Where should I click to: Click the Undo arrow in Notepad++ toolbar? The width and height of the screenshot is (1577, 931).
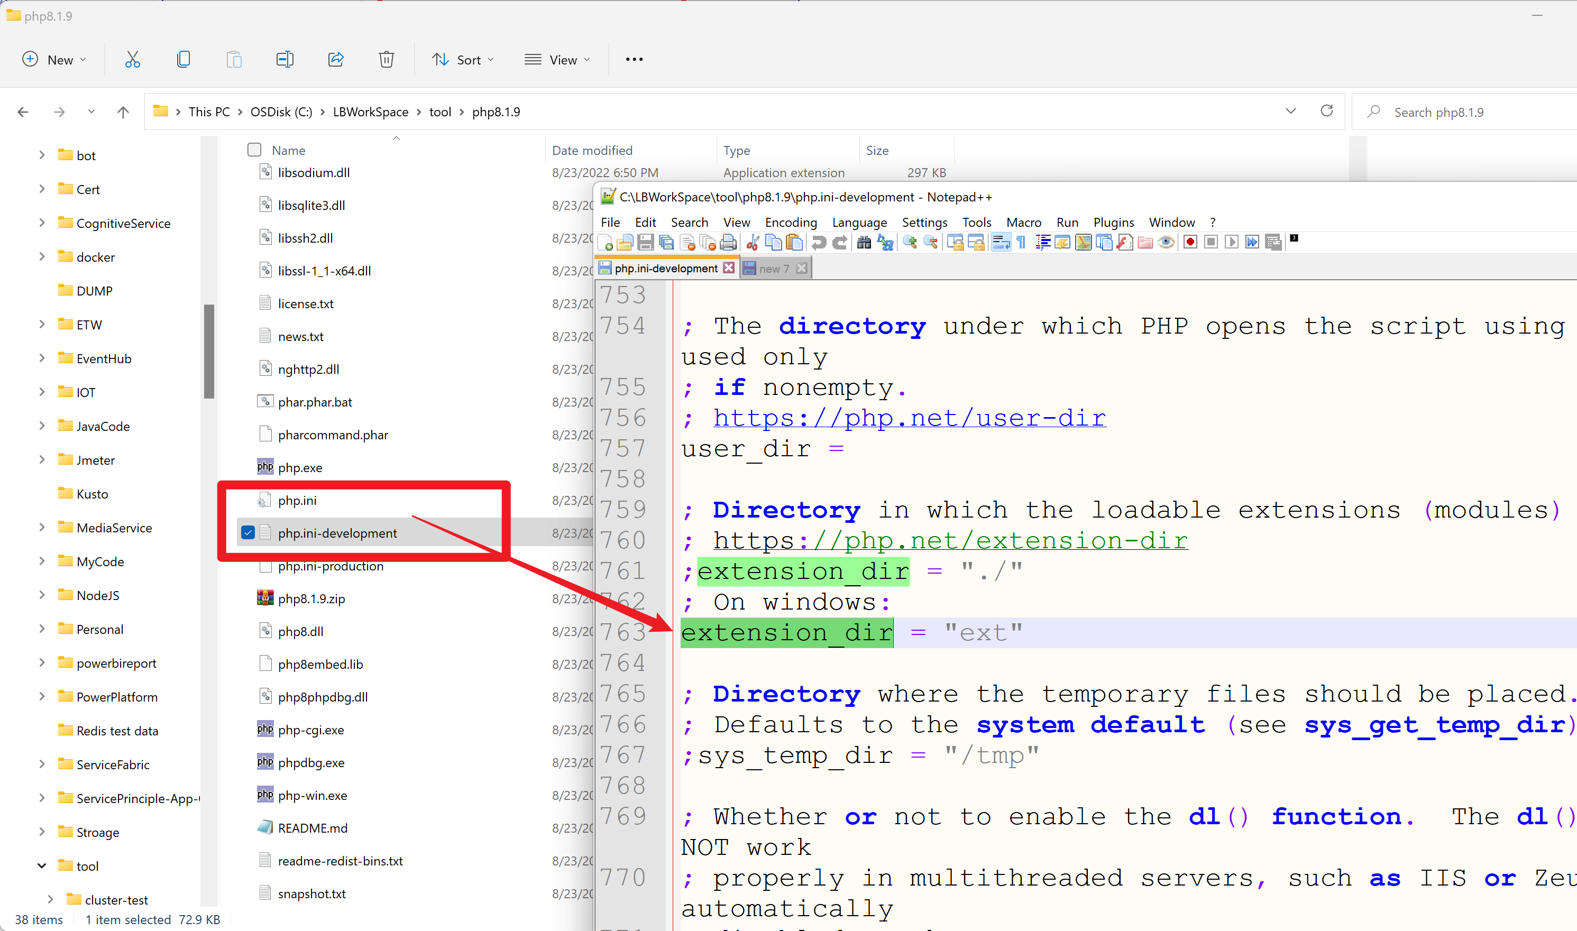[818, 243]
